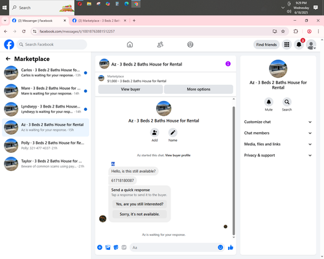Open Carlos conversation about the rental house

(x=45, y=73)
